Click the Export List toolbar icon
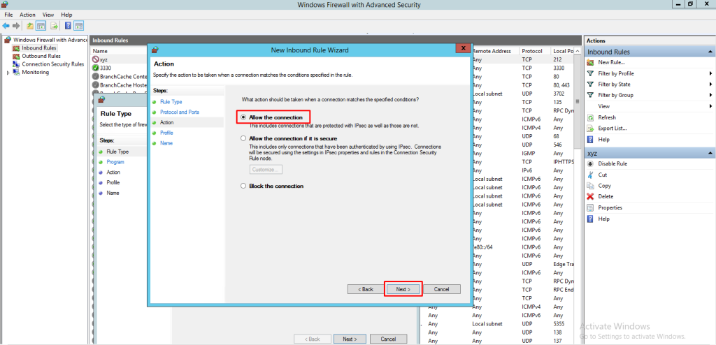716x345 pixels. point(55,26)
